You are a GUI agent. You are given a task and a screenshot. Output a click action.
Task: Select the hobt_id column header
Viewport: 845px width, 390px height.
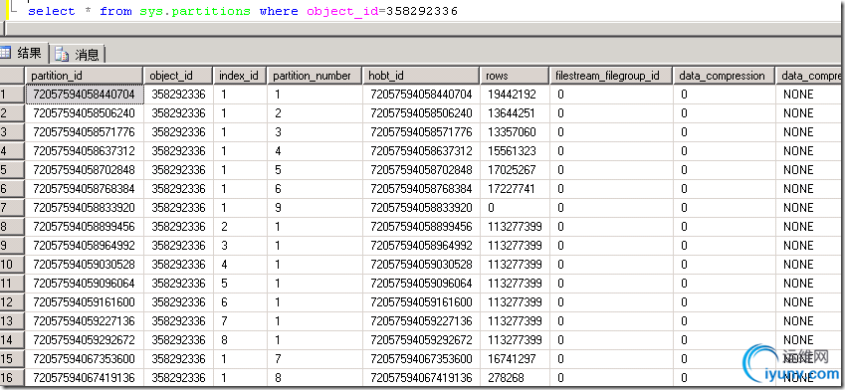pyautogui.click(x=421, y=76)
